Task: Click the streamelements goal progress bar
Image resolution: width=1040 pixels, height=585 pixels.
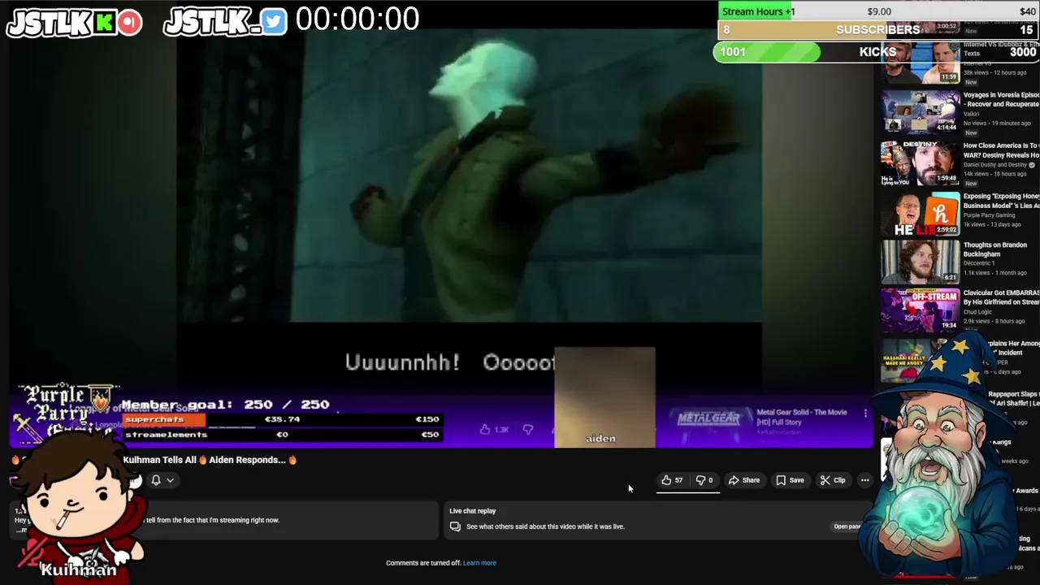Action: 281,435
